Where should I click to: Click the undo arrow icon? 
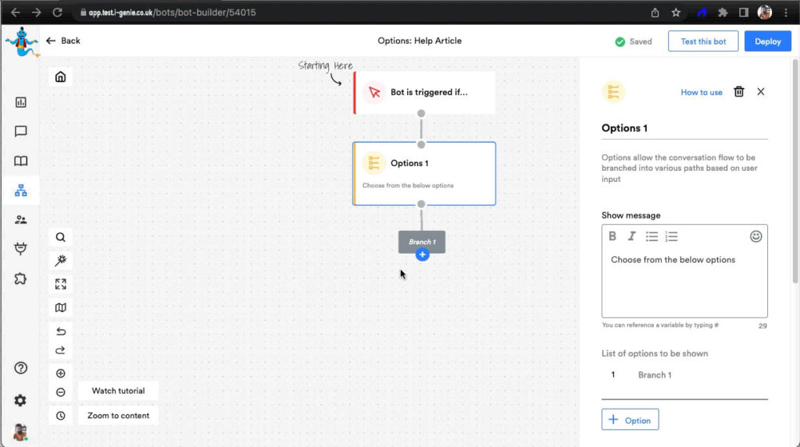click(x=60, y=332)
